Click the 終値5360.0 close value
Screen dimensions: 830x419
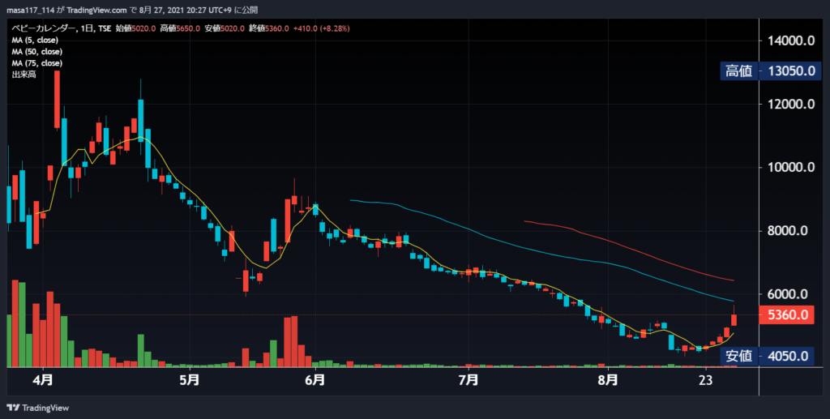(270, 28)
